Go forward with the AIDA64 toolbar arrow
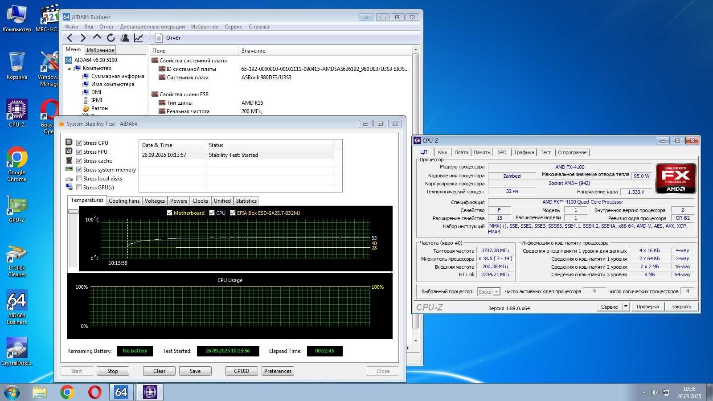This screenshot has width=713, height=401. [x=83, y=38]
